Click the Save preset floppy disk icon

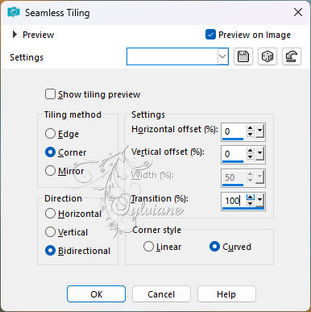coord(243,56)
